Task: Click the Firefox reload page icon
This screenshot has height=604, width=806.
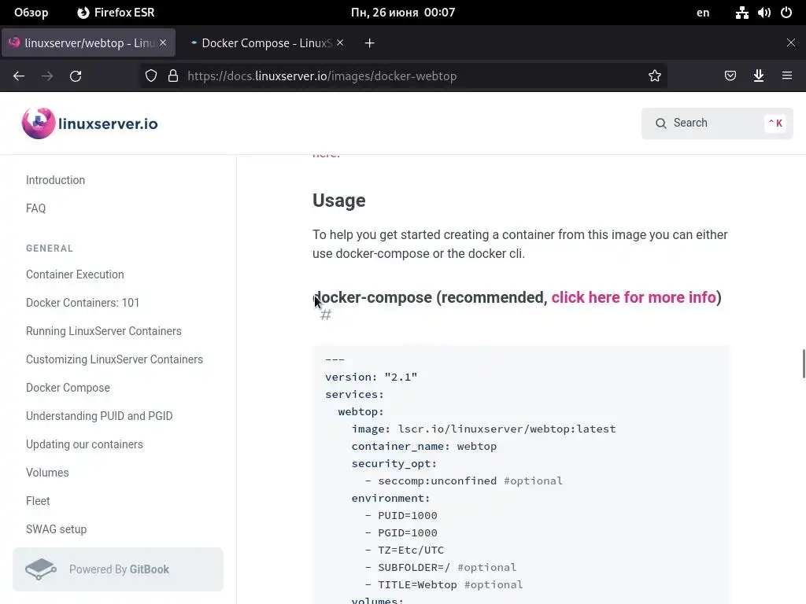Action: point(76,76)
